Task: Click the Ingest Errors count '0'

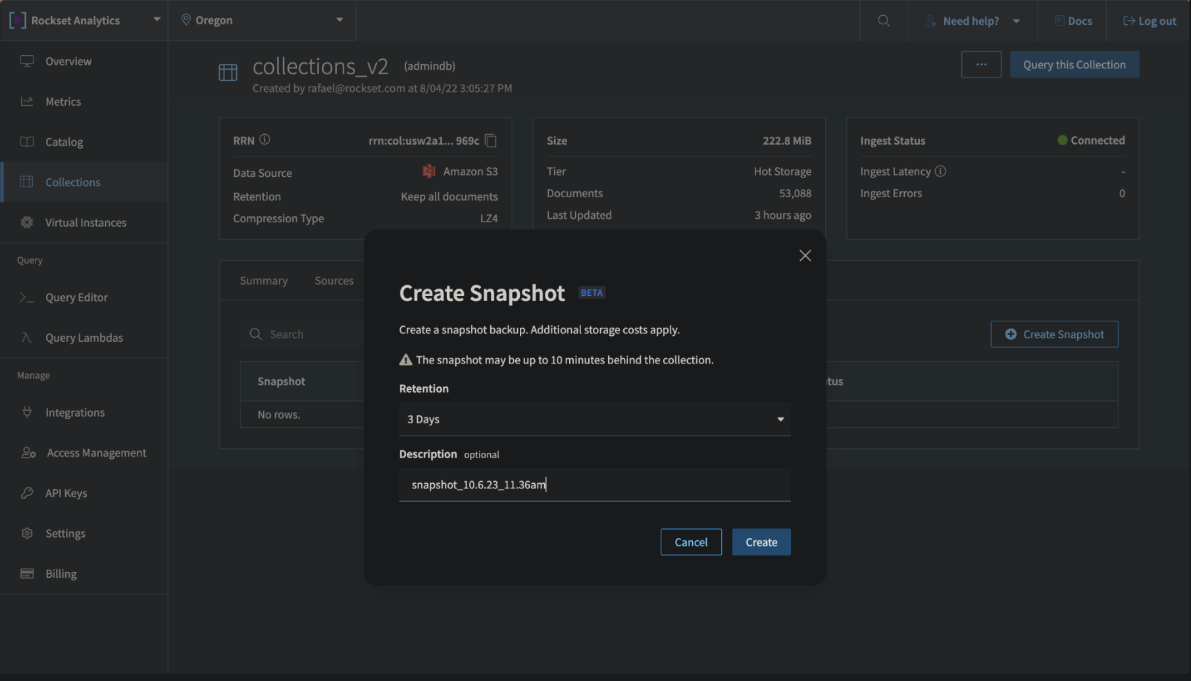Action: click(1122, 193)
